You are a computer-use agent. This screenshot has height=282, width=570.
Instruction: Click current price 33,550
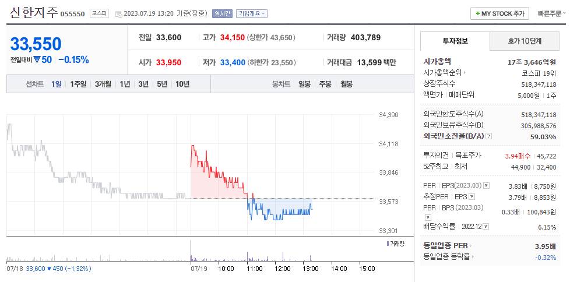36,44
